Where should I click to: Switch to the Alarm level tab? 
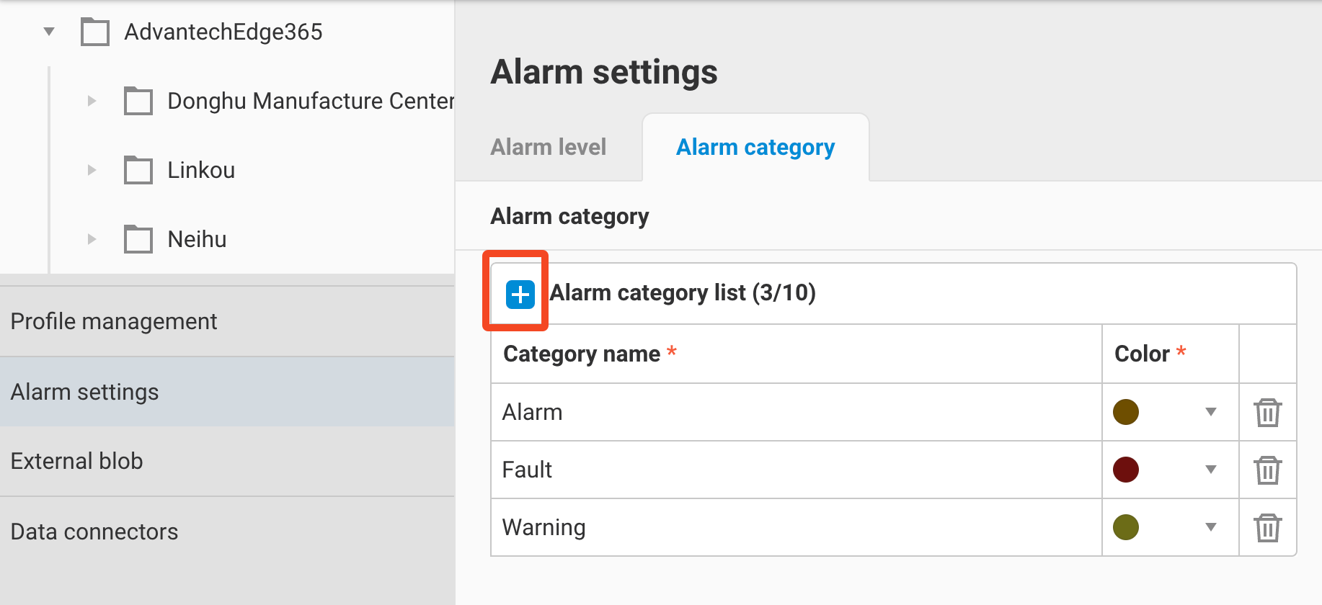(549, 147)
